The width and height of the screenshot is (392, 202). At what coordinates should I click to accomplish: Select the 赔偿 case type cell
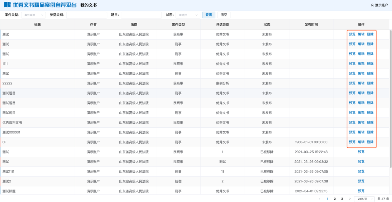(x=178, y=181)
